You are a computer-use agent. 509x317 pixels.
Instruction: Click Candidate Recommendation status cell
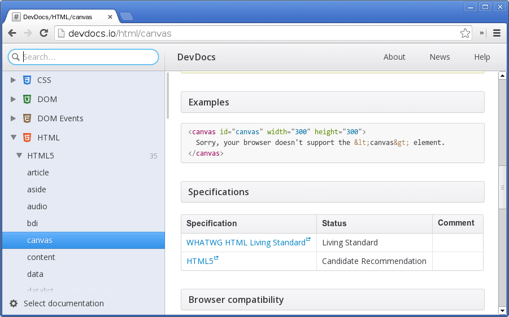pyautogui.click(x=375, y=261)
